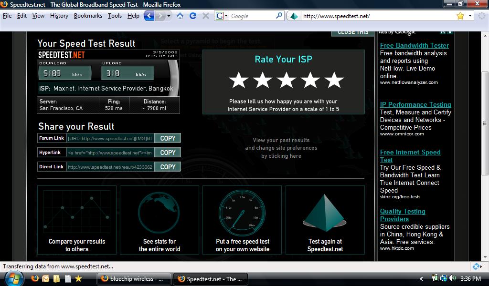Open the Free Internet Speed Test link
The image size is (489, 286).
[410, 156]
